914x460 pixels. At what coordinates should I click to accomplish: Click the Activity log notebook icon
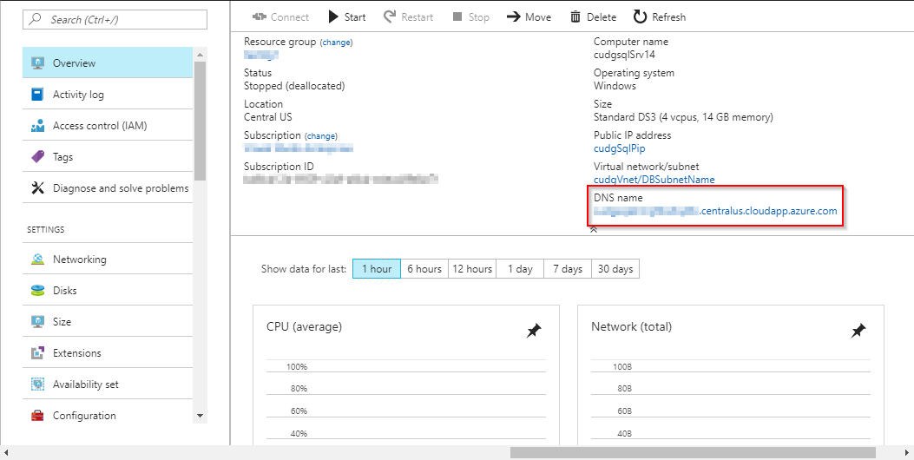(x=37, y=94)
